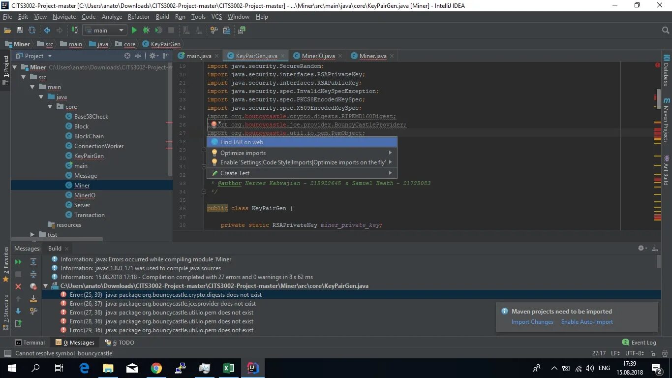Click the red X close icon in Messages
The height and width of the screenshot is (378, 672).
click(18, 286)
